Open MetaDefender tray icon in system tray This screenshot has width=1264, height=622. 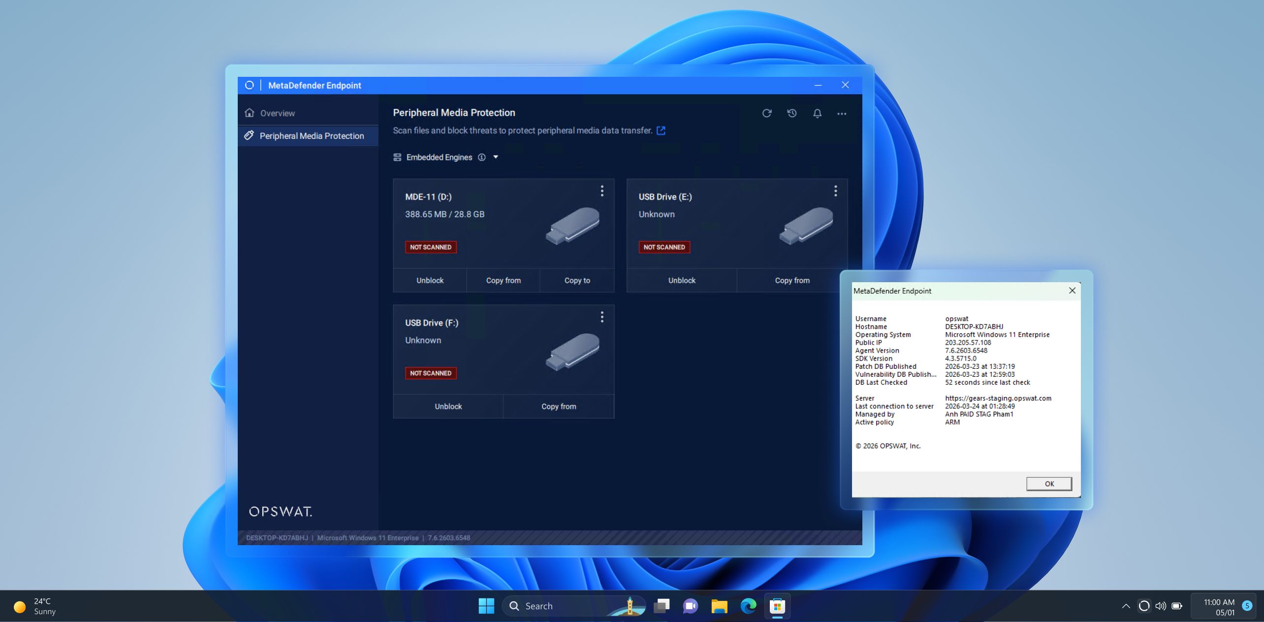point(1144,606)
